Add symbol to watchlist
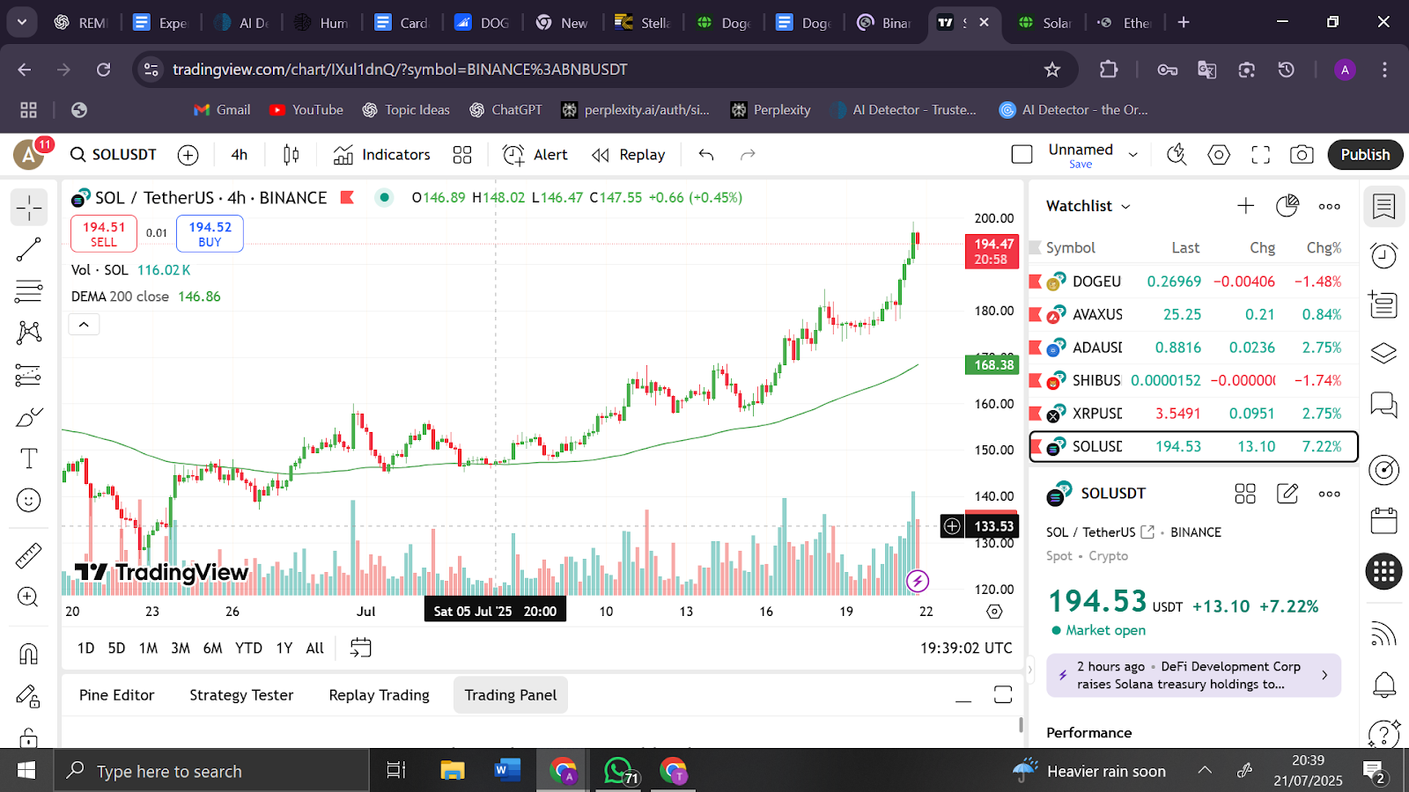Image resolution: width=1409 pixels, height=792 pixels. click(1245, 206)
